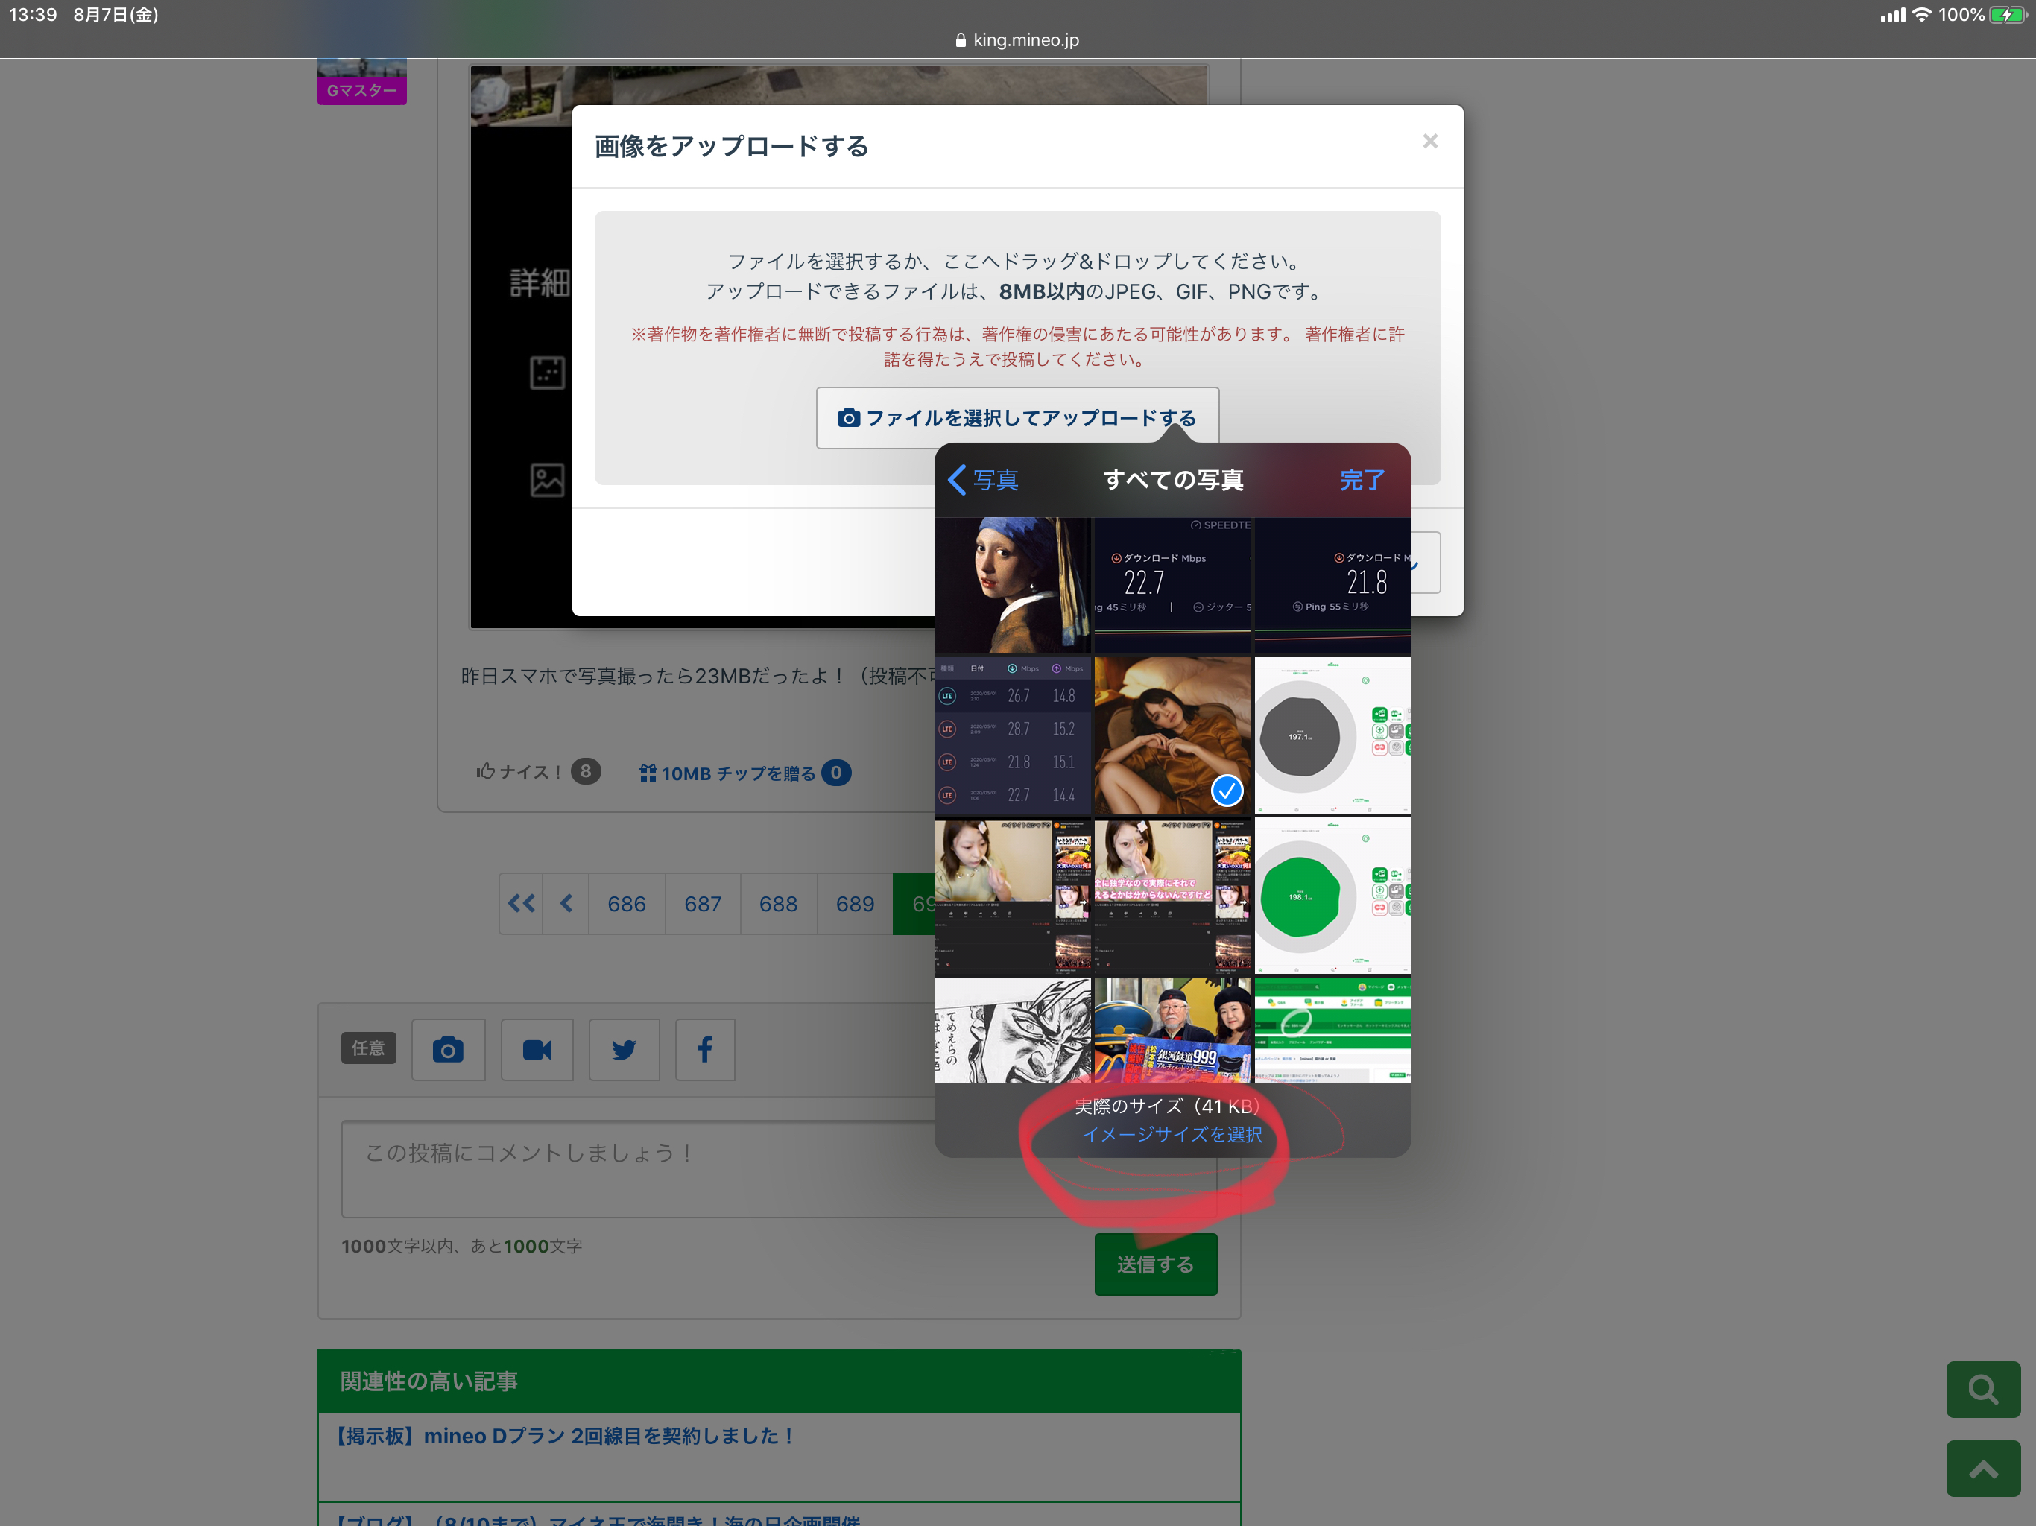Close the image upload dialog
This screenshot has width=2036, height=1526.
pyautogui.click(x=1429, y=141)
